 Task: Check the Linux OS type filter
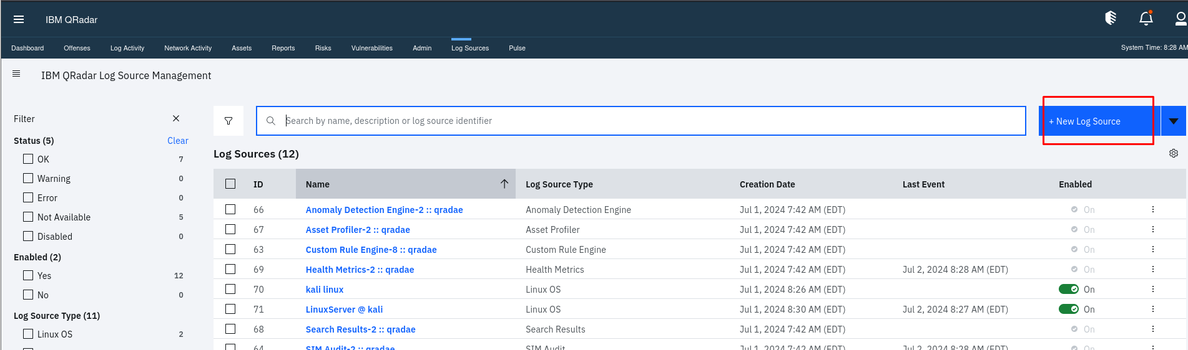[28, 334]
